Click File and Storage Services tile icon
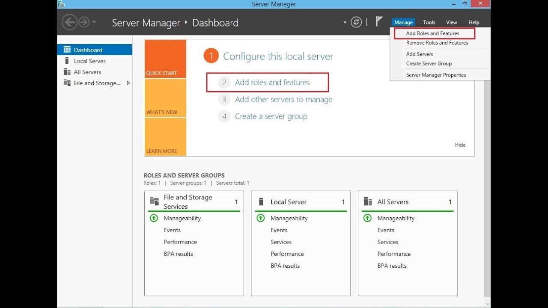 [155, 201]
